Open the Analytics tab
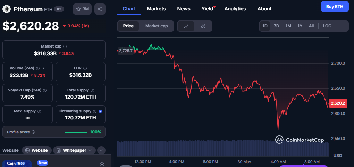The image size is (354, 167). [235, 9]
